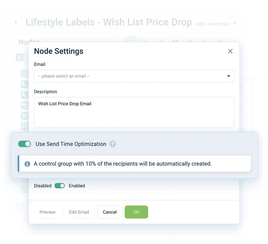Click the Preview button
Viewport: 268px width, 244px height.
tap(47, 212)
